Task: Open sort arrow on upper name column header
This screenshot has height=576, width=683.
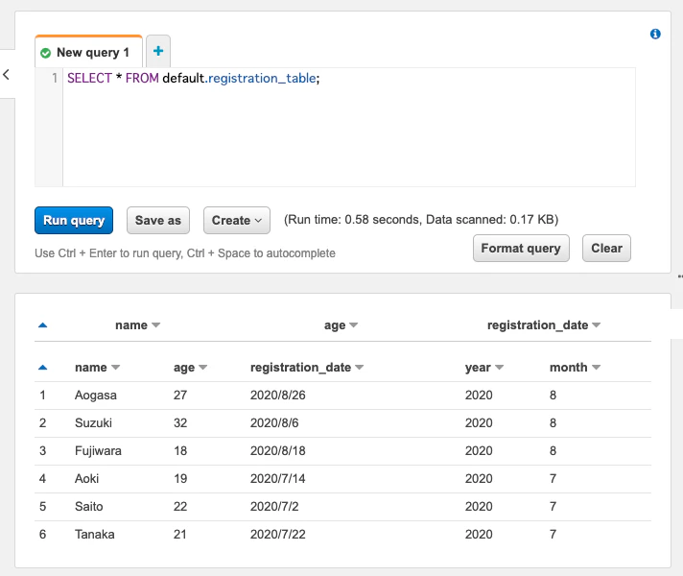Action: (156, 325)
